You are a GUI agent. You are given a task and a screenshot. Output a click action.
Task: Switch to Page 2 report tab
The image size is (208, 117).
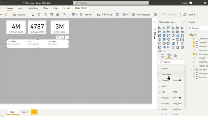click(25, 112)
